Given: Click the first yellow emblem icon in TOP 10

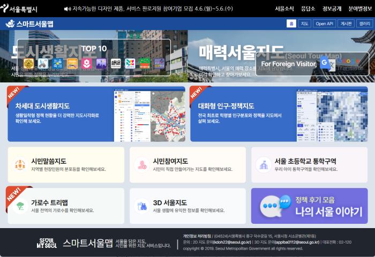Looking at the screenshot, I should (x=29, y=64).
